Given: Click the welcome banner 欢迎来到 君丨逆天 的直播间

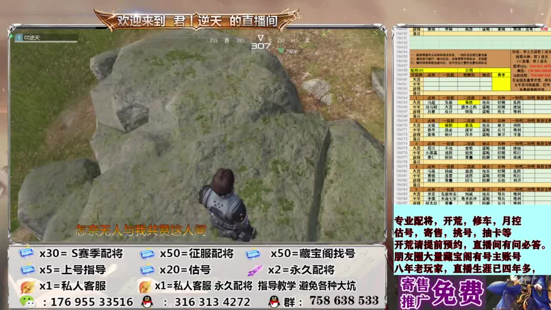Looking at the screenshot, I should (197, 21).
